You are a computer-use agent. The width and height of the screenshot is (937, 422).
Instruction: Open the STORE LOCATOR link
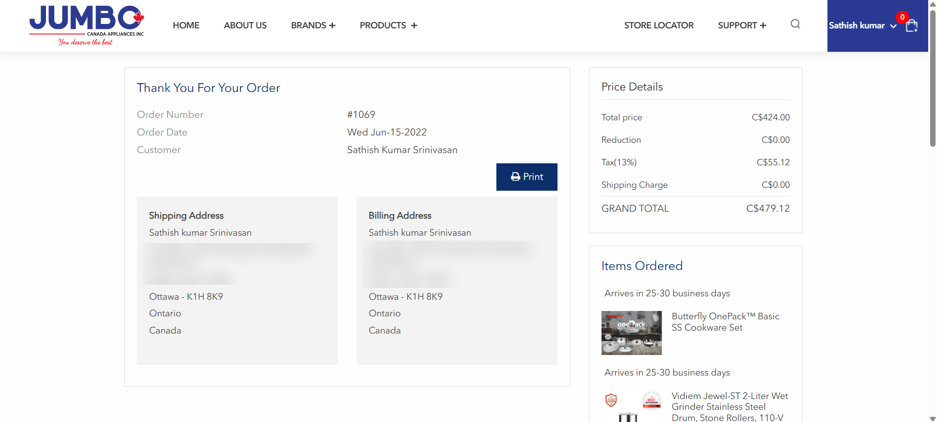tap(659, 25)
